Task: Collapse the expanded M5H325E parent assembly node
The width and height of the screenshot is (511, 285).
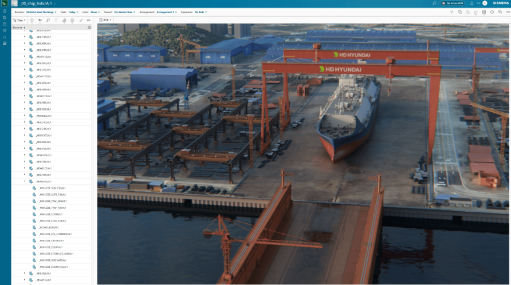Action: tap(25, 181)
